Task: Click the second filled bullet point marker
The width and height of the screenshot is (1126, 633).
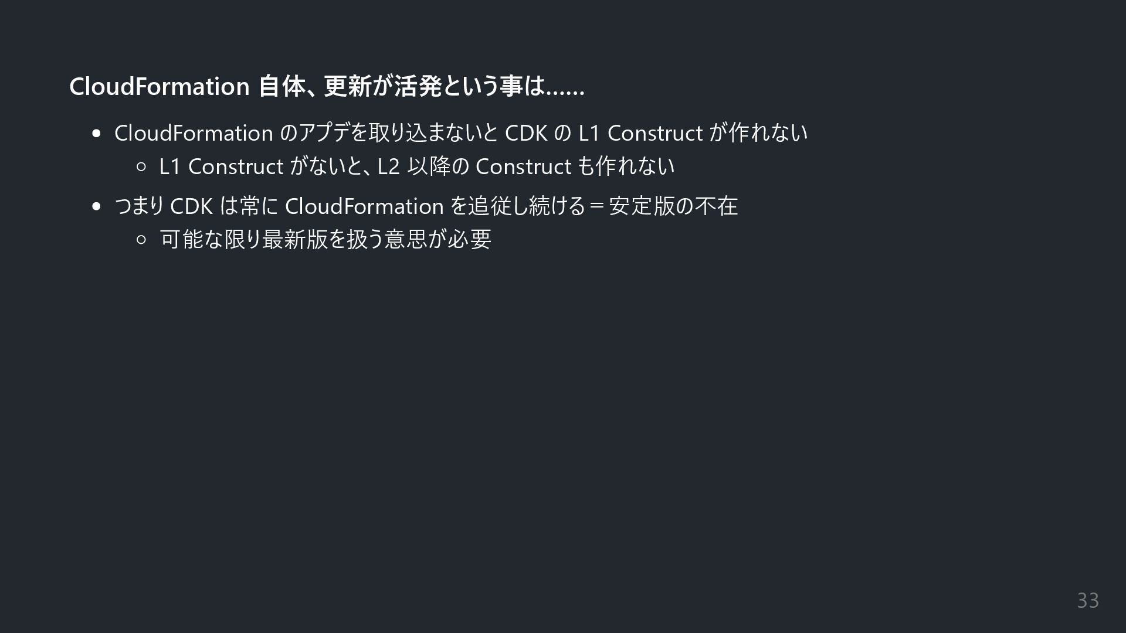Action: click(x=97, y=206)
